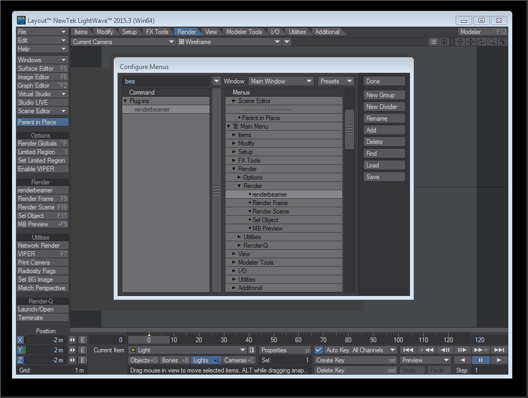Click the New Group button
The image size is (528, 398).
(384, 95)
